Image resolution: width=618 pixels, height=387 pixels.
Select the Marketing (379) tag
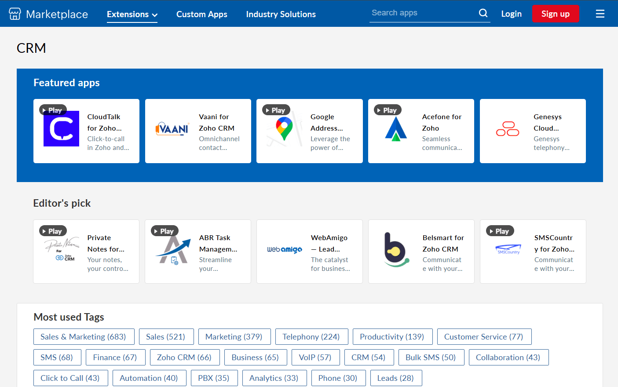point(234,337)
